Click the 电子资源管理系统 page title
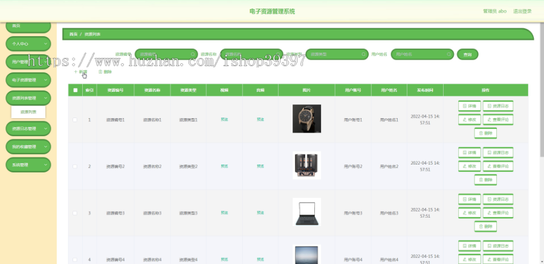The width and height of the screenshot is (544, 264). pyautogui.click(x=272, y=11)
